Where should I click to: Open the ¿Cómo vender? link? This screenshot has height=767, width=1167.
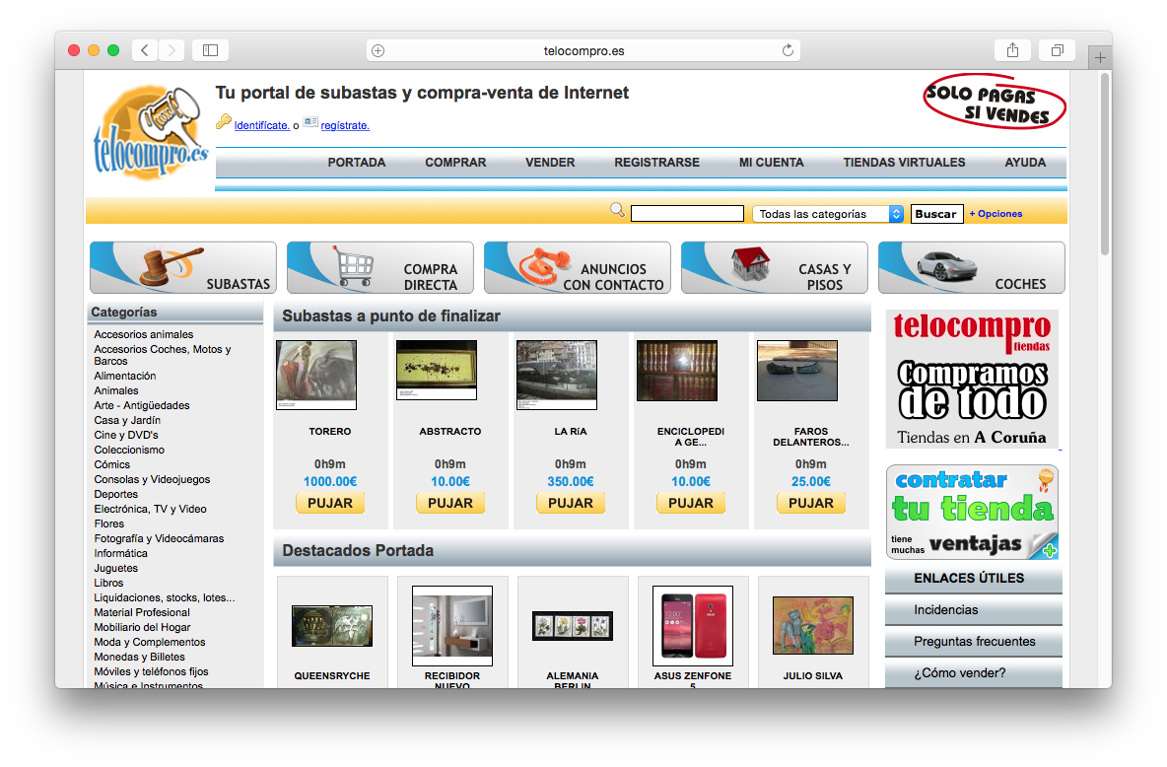[959, 673]
